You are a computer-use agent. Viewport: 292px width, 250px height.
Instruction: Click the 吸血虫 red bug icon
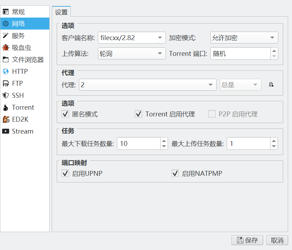point(6,47)
